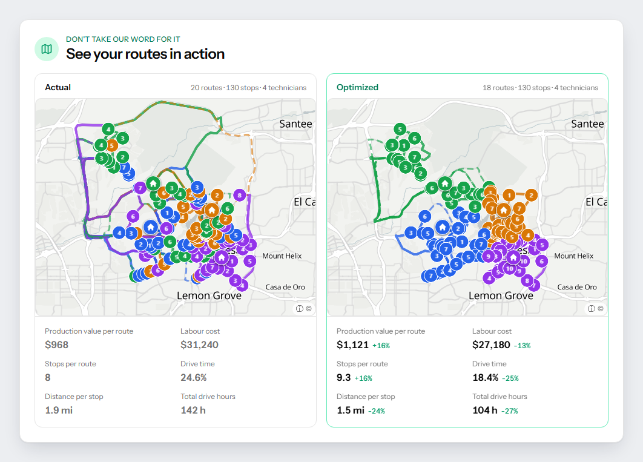Click purple stop 7 beside Actual map's green home
Viewport: 643px width, 462px height.
140,188
